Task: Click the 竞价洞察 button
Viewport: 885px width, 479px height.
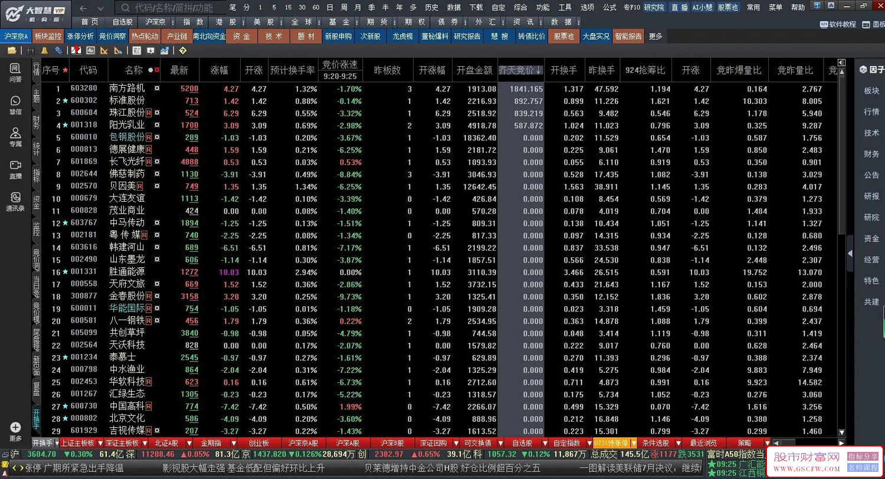Action: pyautogui.click(x=112, y=36)
